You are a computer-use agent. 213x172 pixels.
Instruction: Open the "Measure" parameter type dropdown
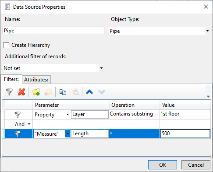[x=68, y=133]
